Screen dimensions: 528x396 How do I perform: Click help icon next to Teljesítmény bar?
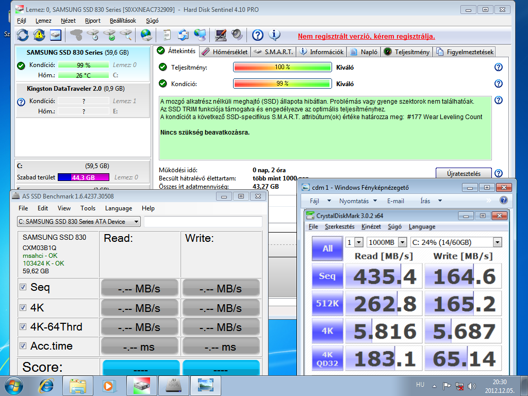click(499, 67)
